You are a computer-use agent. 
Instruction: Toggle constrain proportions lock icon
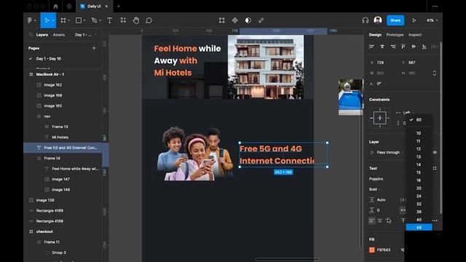(435, 73)
